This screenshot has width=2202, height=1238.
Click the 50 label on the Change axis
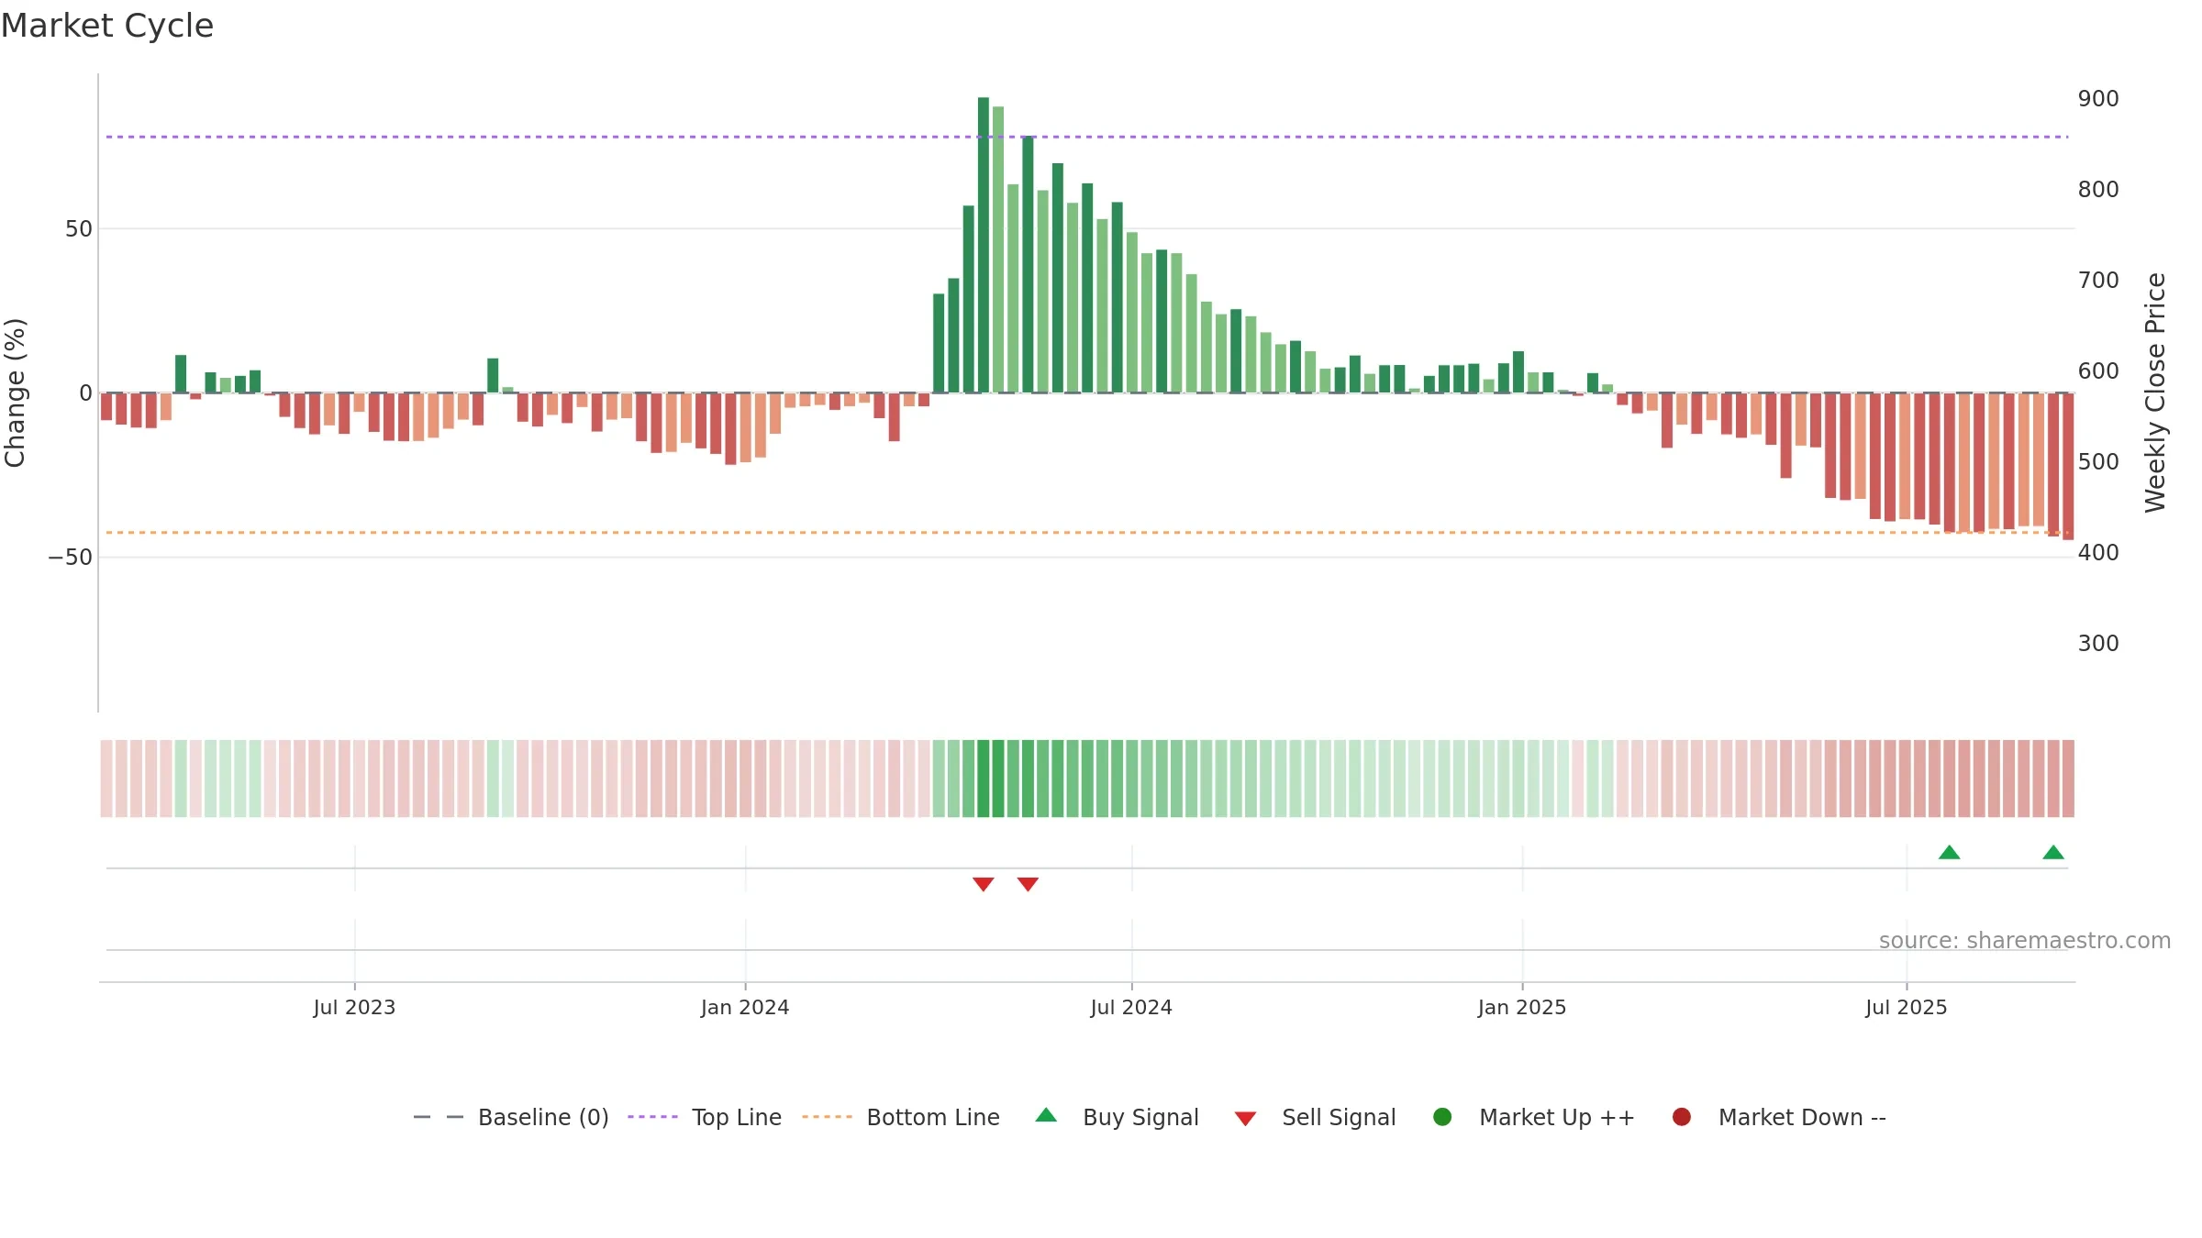click(x=79, y=228)
